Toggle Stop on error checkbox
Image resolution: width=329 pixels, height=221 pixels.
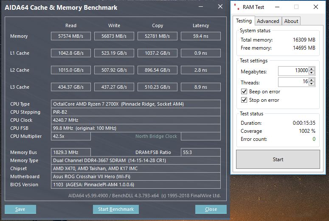(x=244, y=100)
